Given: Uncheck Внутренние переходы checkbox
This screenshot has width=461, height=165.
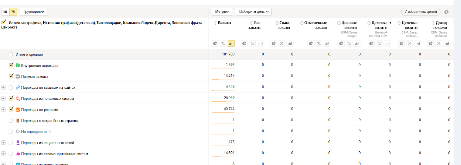Looking at the screenshot, I should tap(11, 65).
